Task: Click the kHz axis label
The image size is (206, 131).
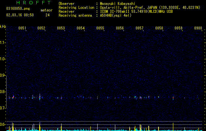Action: coord(3,27)
